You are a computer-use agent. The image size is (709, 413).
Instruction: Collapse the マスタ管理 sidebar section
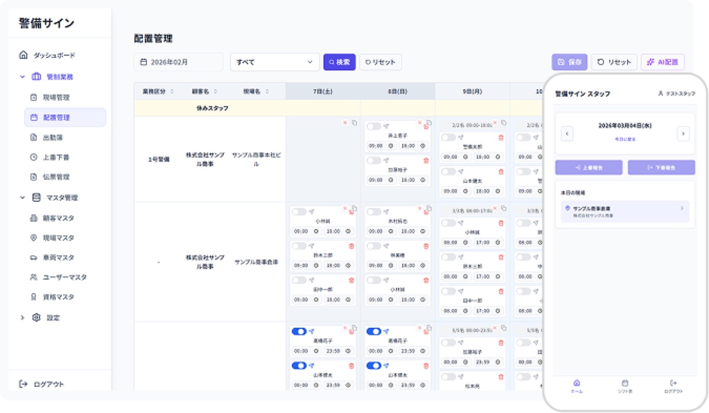(x=22, y=198)
